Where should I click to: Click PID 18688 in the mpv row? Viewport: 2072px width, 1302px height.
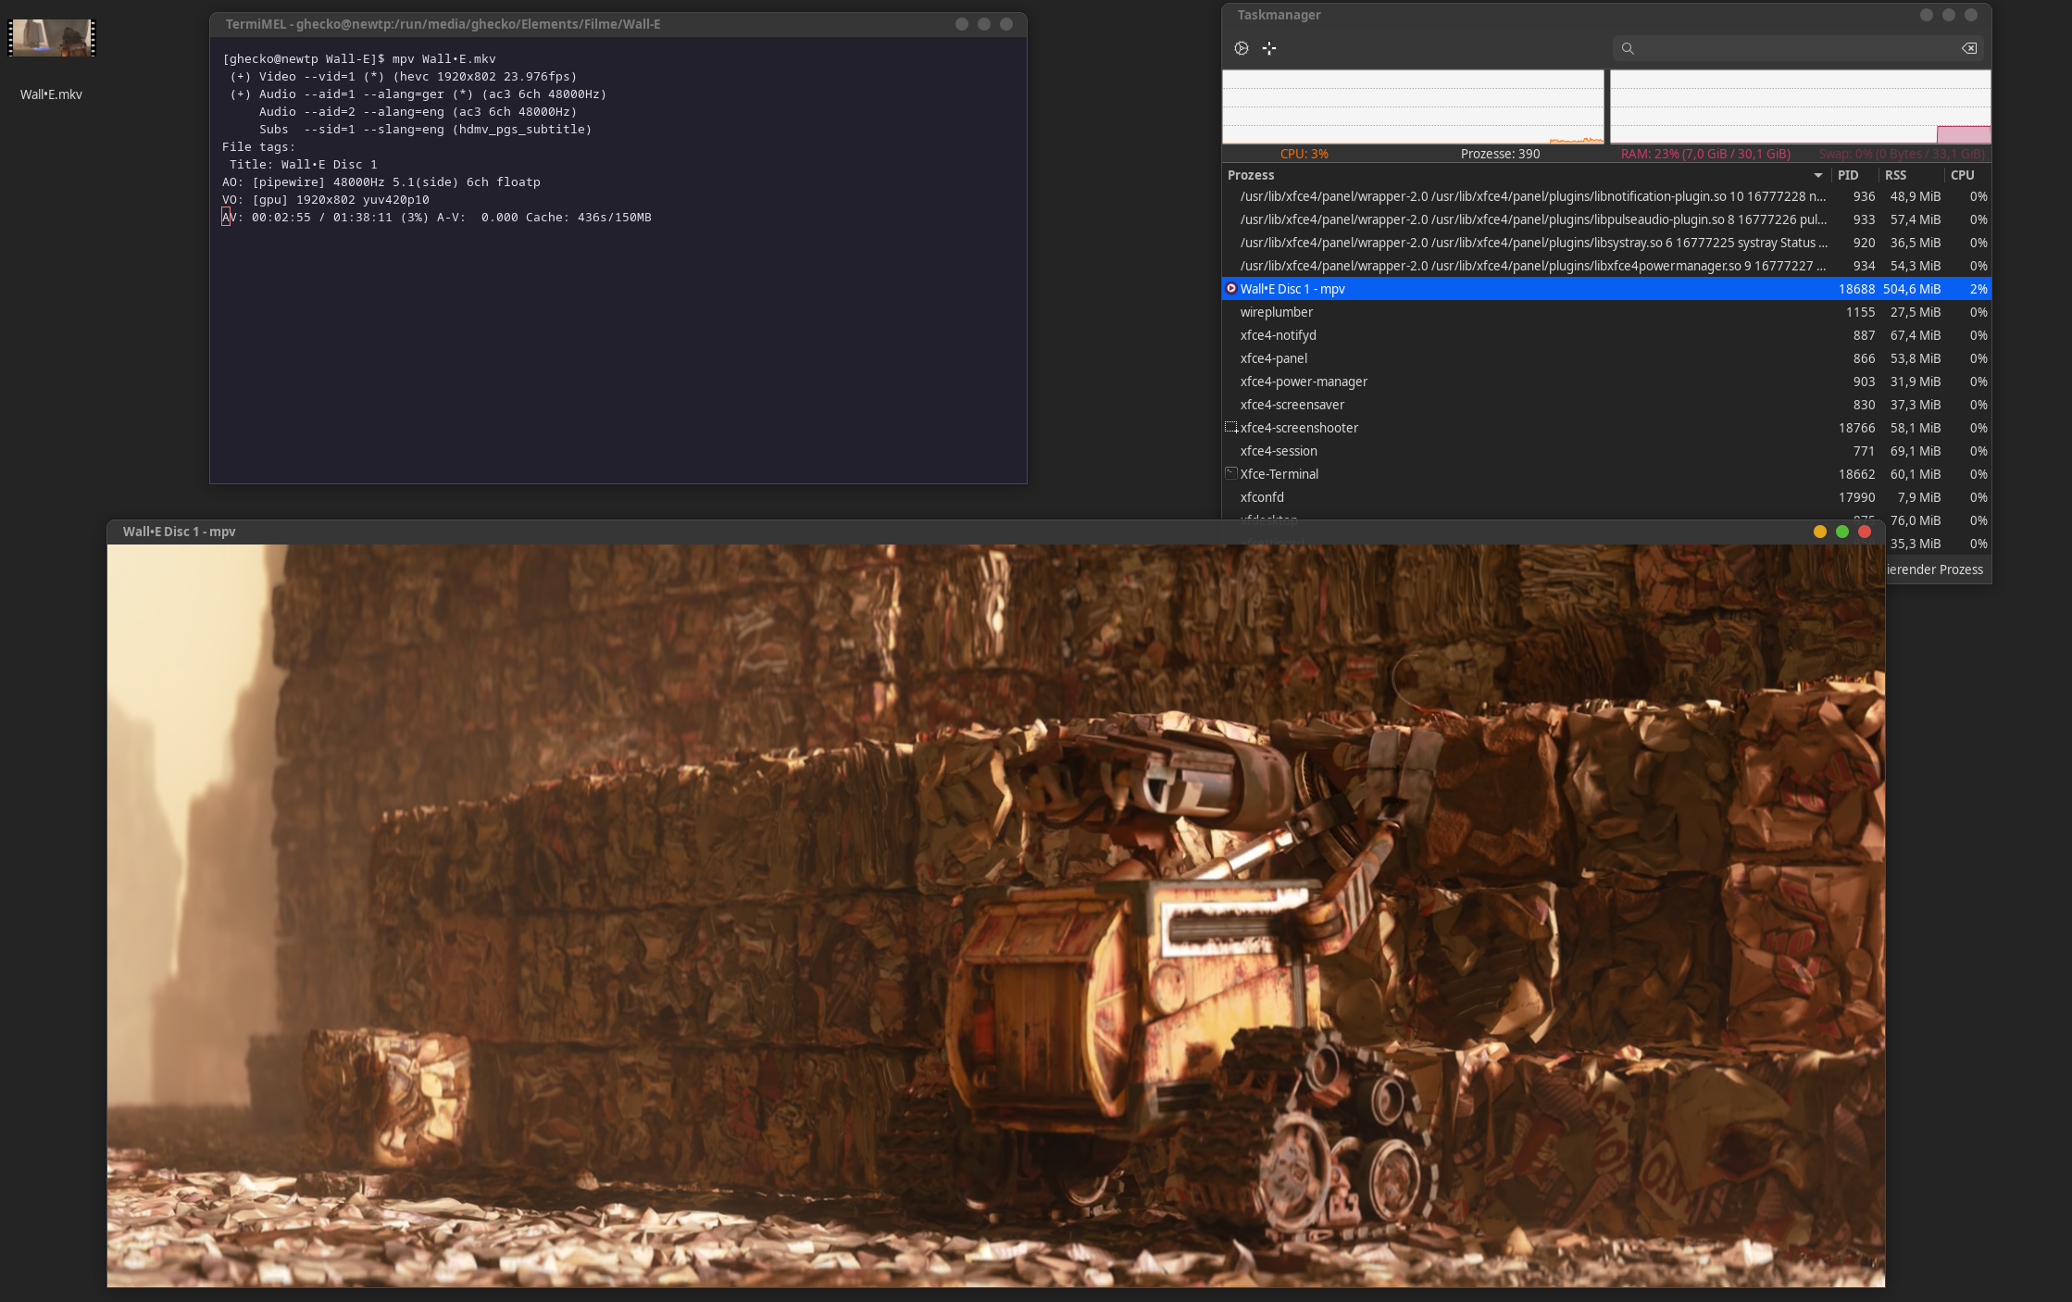point(1856,289)
